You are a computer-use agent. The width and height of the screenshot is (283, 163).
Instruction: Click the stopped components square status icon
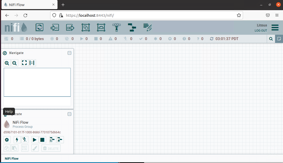pos(96,39)
